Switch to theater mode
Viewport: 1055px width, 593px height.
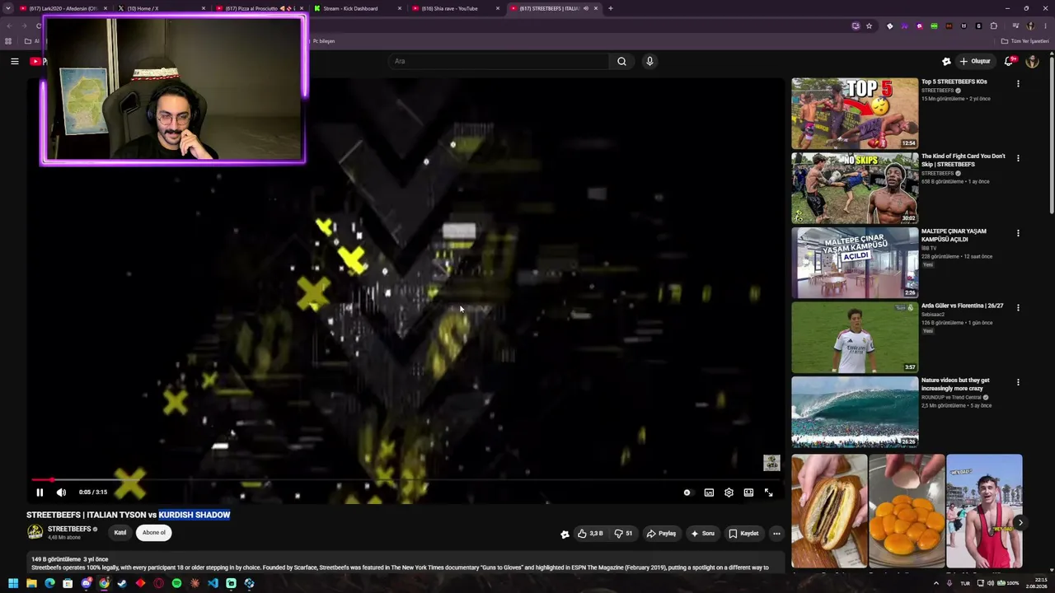tap(748, 493)
